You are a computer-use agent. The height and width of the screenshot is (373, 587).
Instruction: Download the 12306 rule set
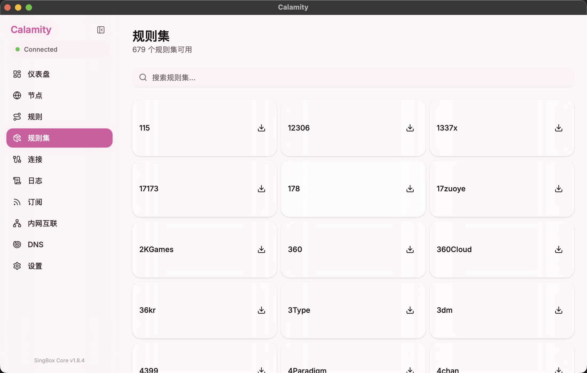[410, 128]
